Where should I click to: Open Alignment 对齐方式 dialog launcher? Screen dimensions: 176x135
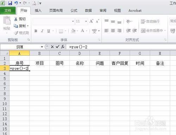[165, 40]
